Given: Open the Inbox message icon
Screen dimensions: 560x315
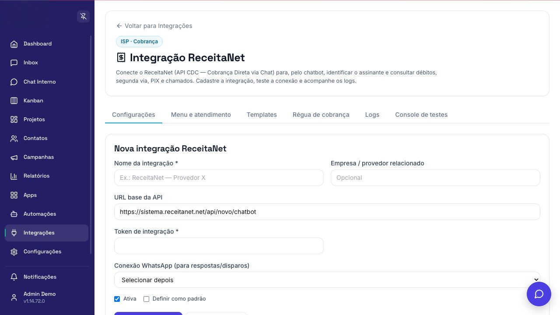Looking at the screenshot, I should pyautogui.click(x=14, y=63).
